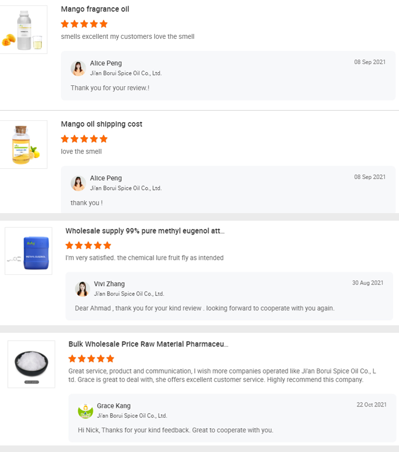Viewport: 399px width, 452px height.
Task: Click star rating under Mango oil shipping cost
Action: coord(84,139)
